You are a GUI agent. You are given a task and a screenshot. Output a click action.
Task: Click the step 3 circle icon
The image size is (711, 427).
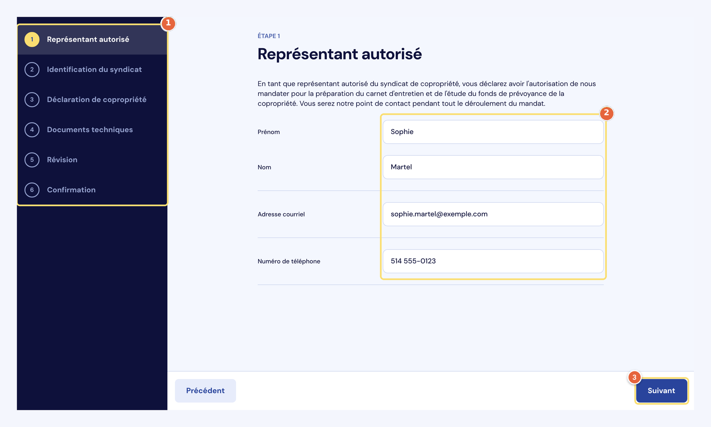coord(32,100)
